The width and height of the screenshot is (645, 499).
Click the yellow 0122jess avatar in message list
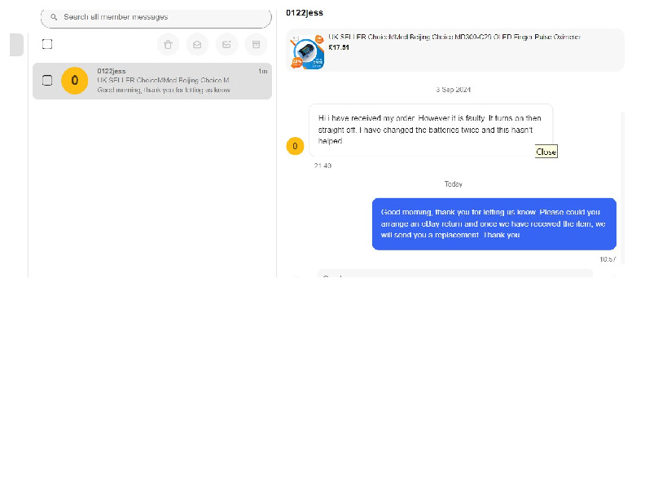click(x=74, y=80)
